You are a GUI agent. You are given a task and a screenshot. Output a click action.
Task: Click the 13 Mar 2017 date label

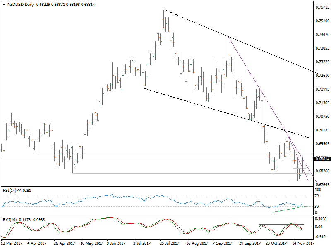pyautogui.click(x=12, y=244)
